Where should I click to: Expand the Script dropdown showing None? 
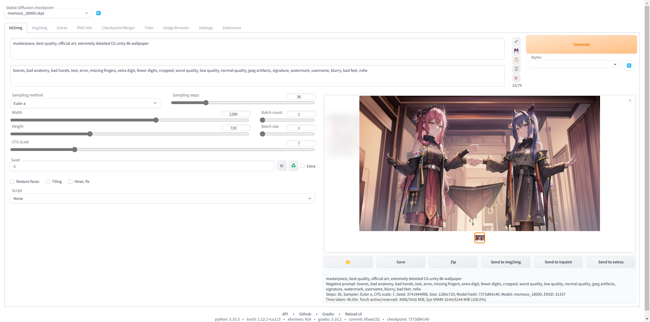click(x=162, y=198)
